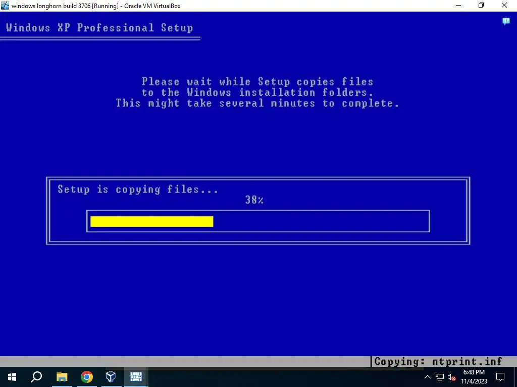
Task: Open File Explorer from the taskbar
Action: click(62, 377)
